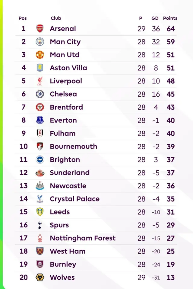Click the West Ham club badge
This screenshot has height=289, width=193.
point(40,251)
